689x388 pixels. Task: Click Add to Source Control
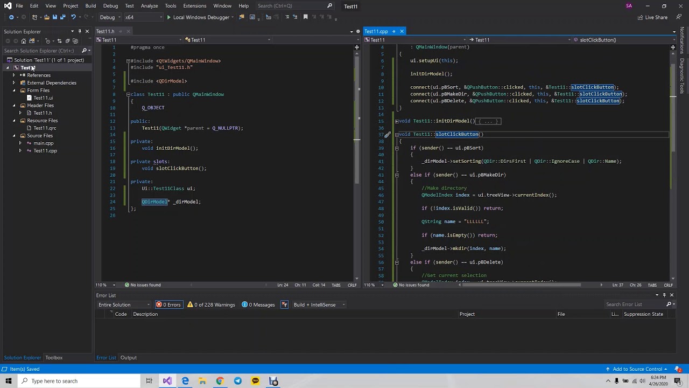pos(637,369)
